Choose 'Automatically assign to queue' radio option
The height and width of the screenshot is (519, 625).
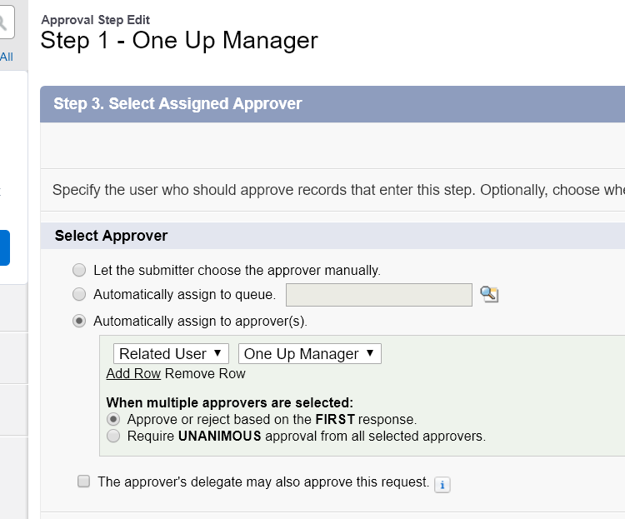79,294
